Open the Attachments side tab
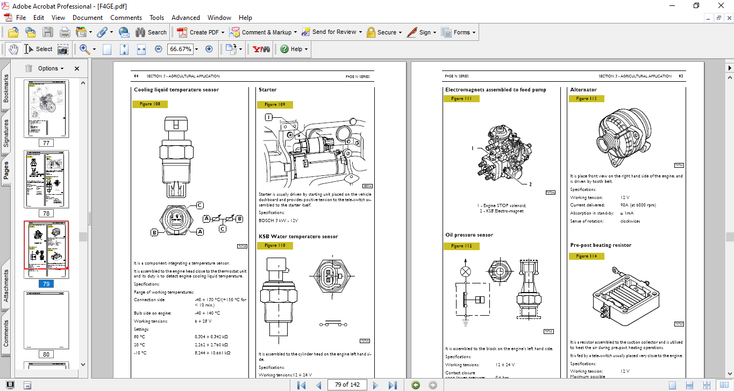Screen dimensions: 734x391 click(x=6, y=286)
